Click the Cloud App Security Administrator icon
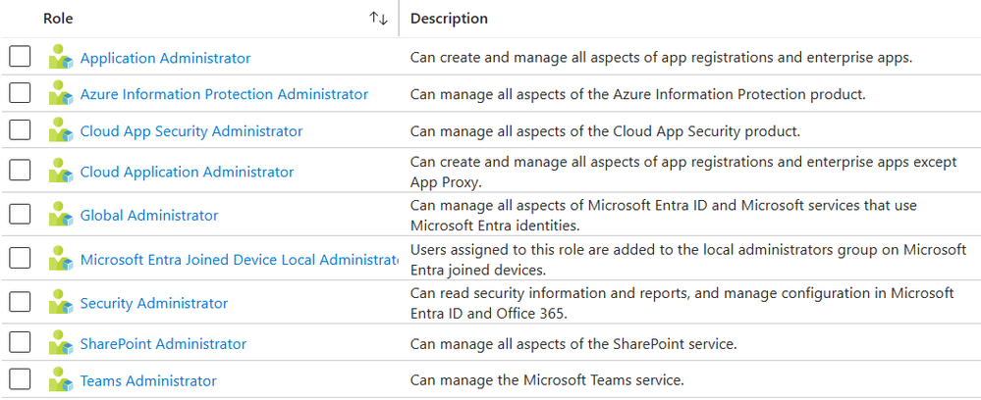The height and width of the screenshot is (400, 981). (x=61, y=130)
